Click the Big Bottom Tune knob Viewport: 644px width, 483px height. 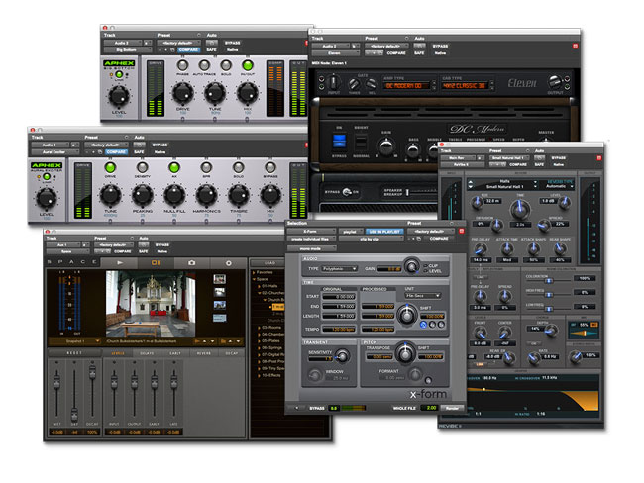[x=215, y=93]
